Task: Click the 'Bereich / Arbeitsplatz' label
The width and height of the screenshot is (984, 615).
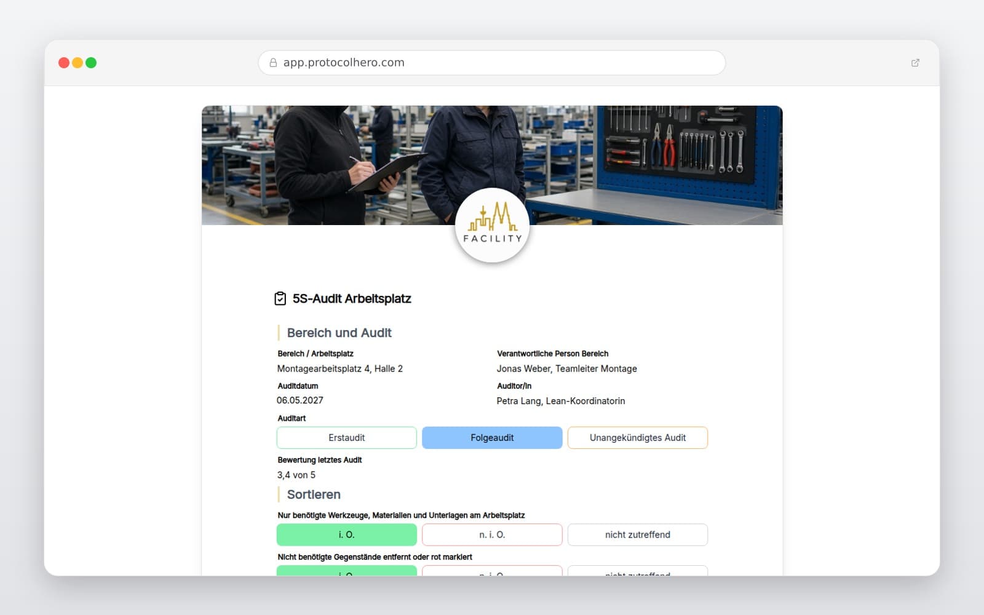Action: pos(315,354)
